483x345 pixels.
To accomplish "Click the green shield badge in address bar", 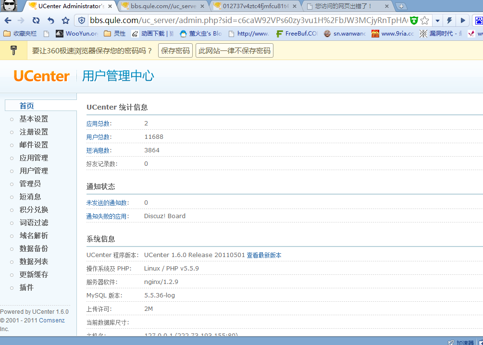I will [414, 21].
